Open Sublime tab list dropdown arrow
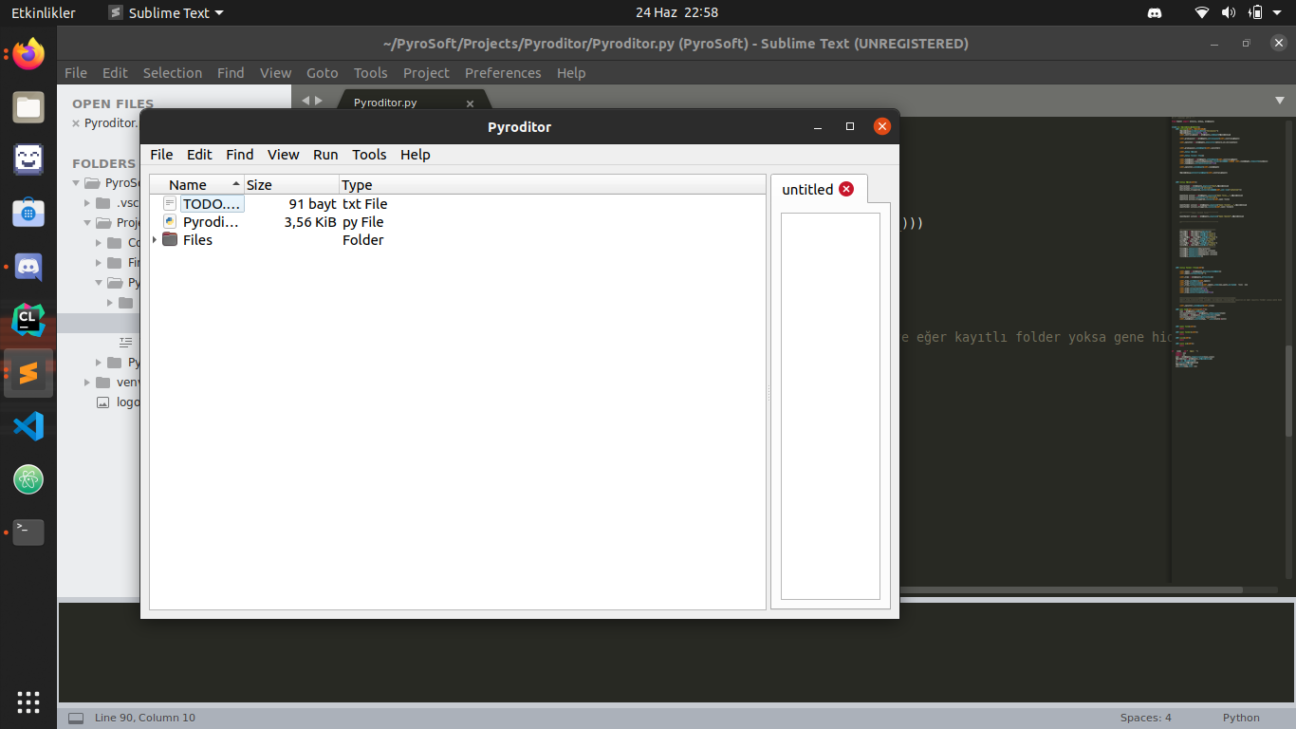This screenshot has width=1296, height=729. tap(1279, 101)
